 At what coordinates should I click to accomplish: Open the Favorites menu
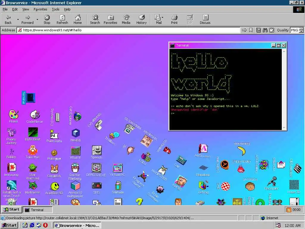(40, 9)
